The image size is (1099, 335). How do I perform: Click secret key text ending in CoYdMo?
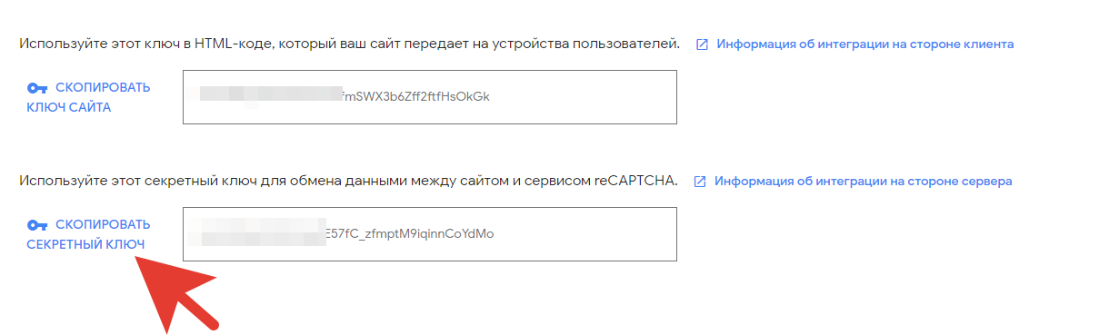(409, 233)
